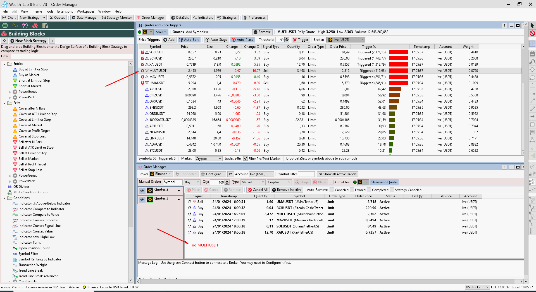Check Auto-Remove Canceled checkbox
This screenshot has width=536, height=292.
click(332, 190)
